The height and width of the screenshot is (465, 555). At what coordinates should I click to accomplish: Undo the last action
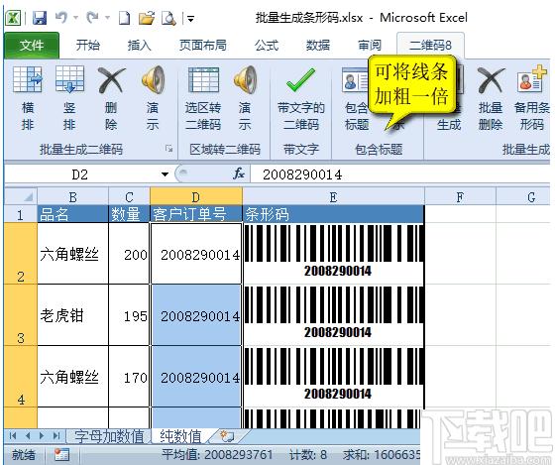tap(61, 18)
